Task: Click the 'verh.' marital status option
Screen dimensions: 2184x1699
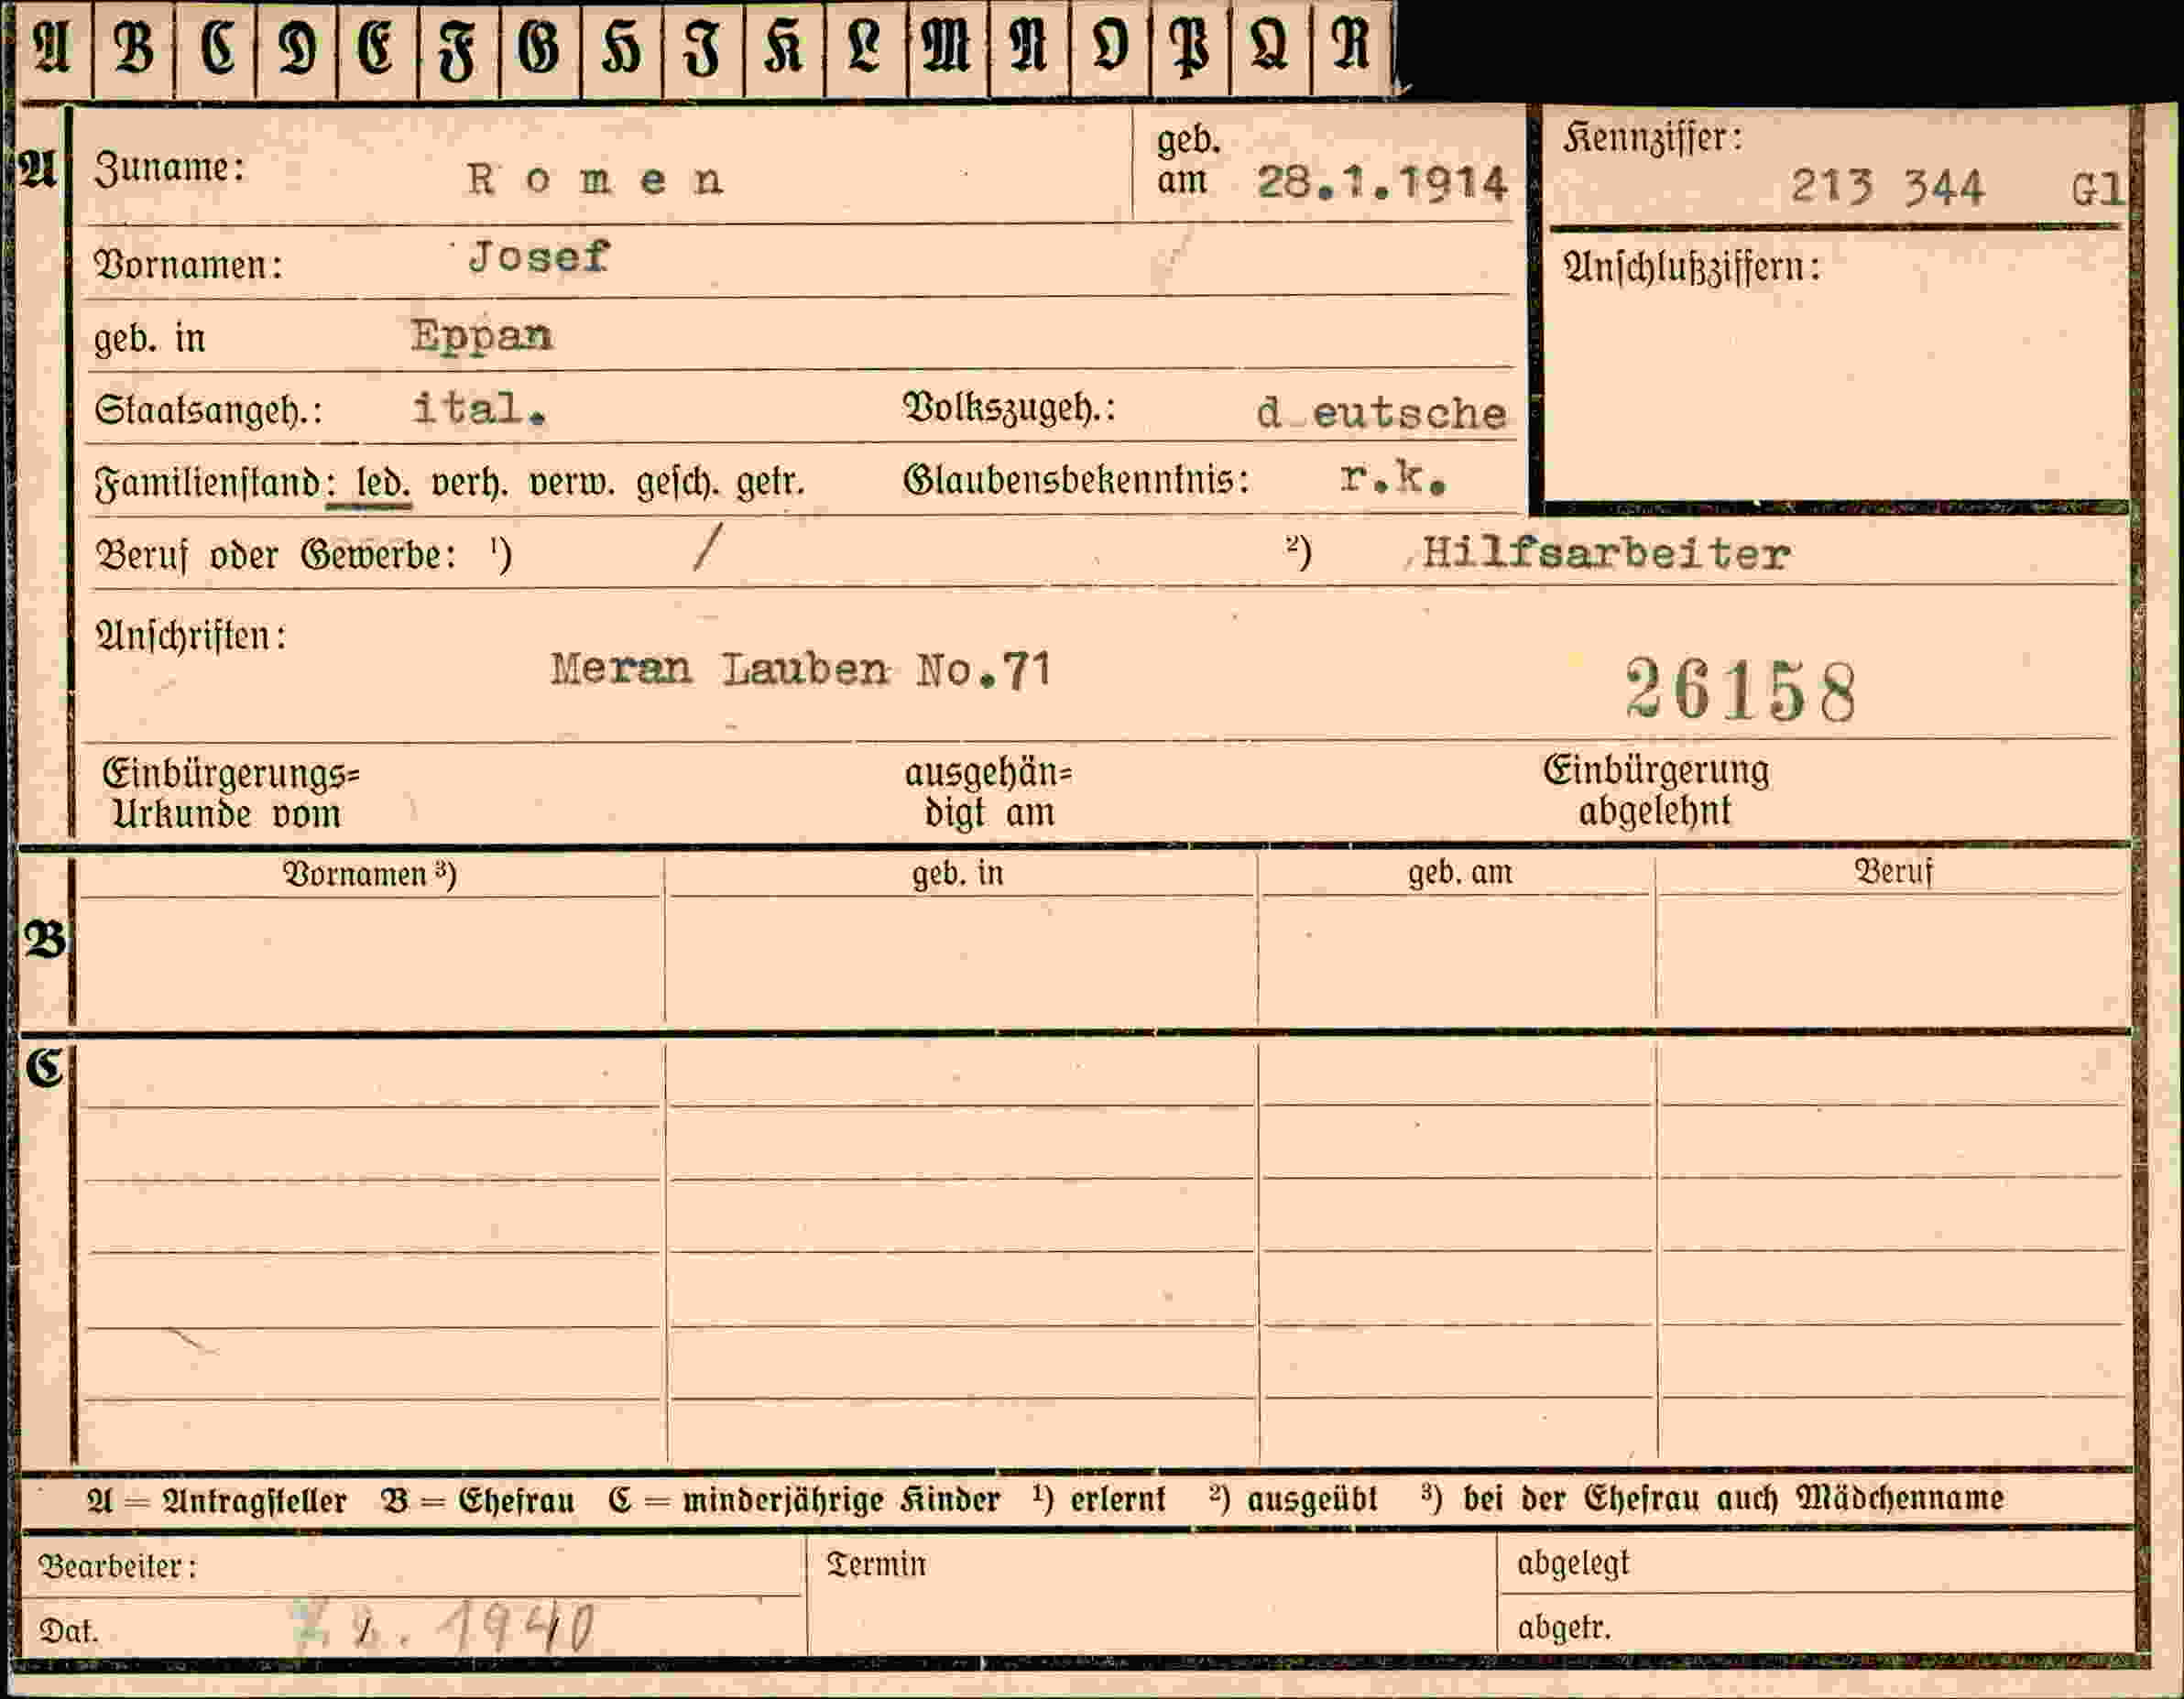Action: [470, 484]
